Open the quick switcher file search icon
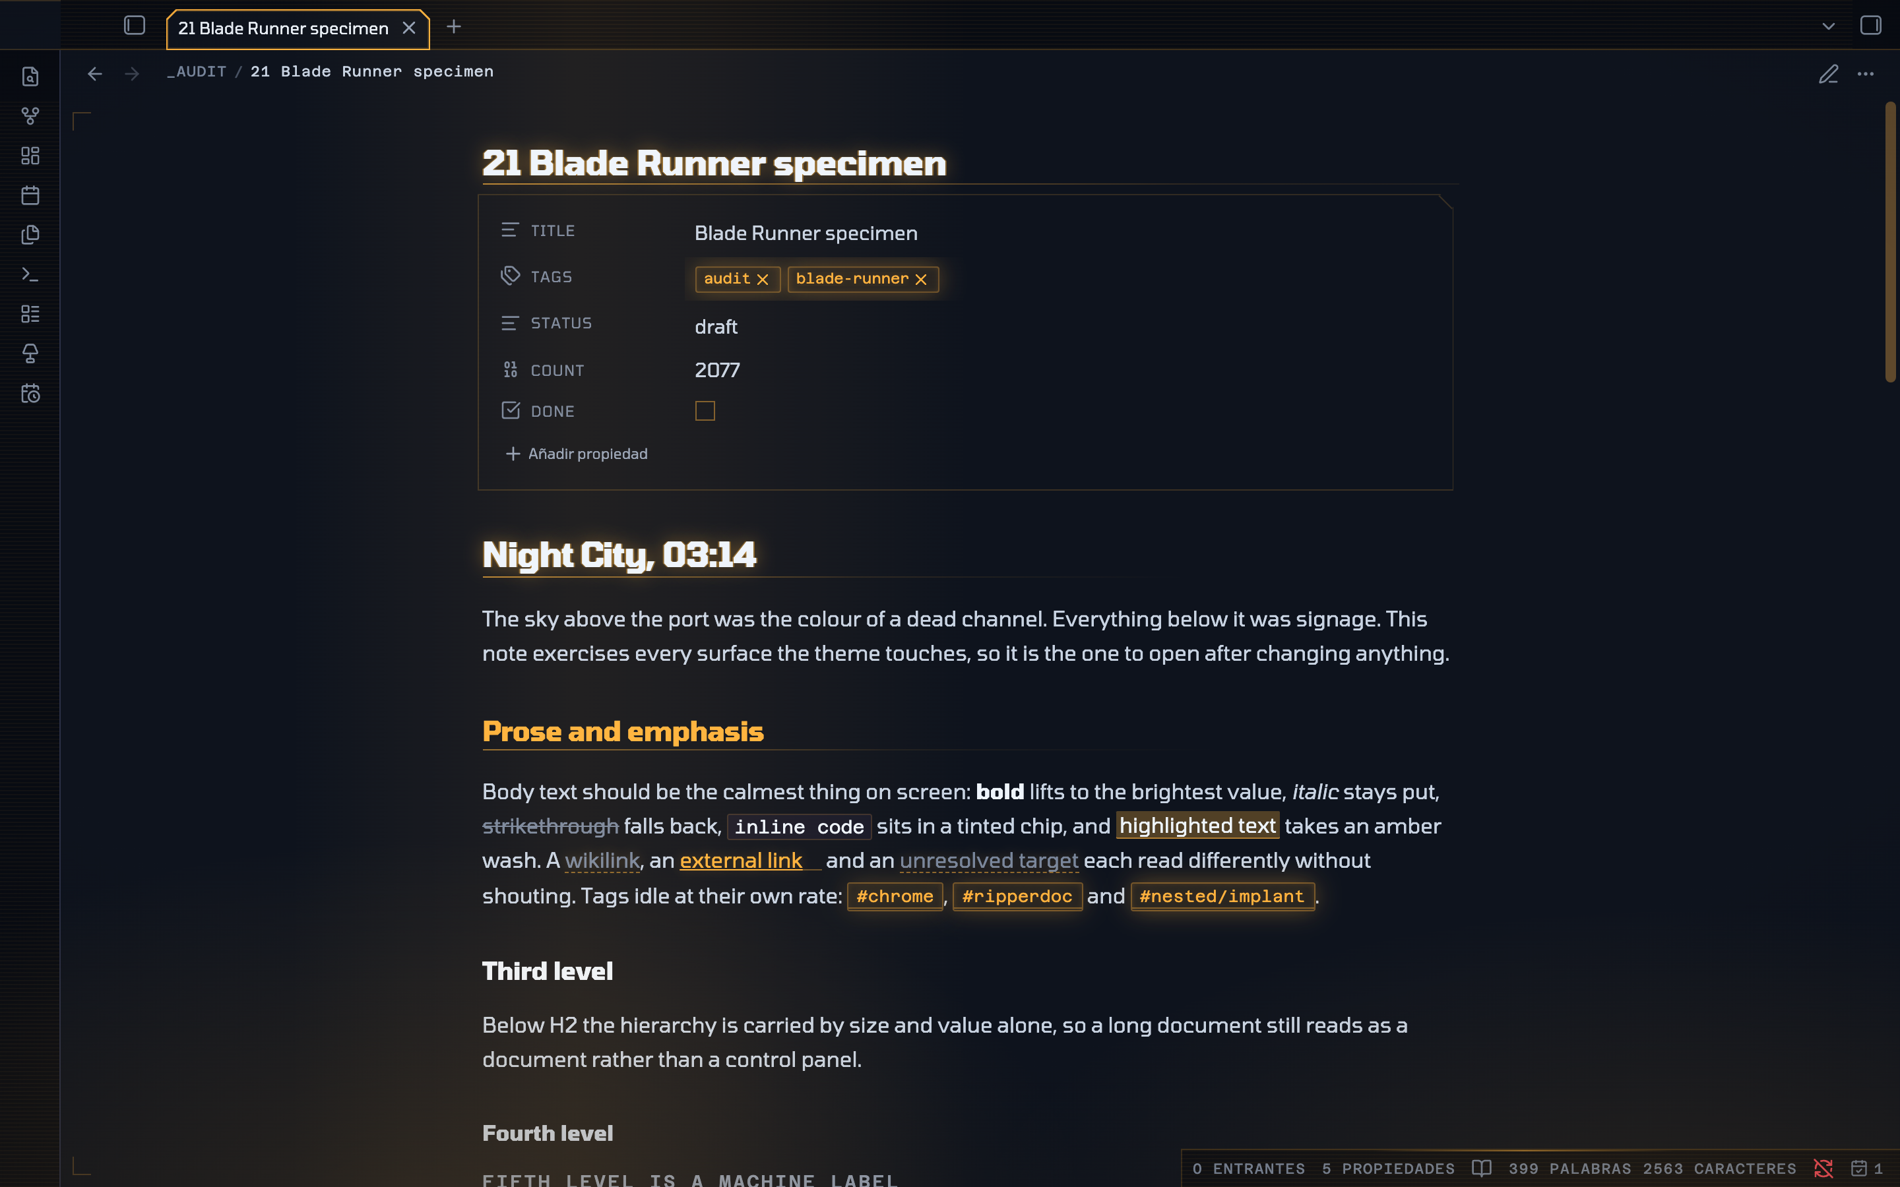Image resolution: width=1900 pixels, height=1187 pixels. point(30,76)
